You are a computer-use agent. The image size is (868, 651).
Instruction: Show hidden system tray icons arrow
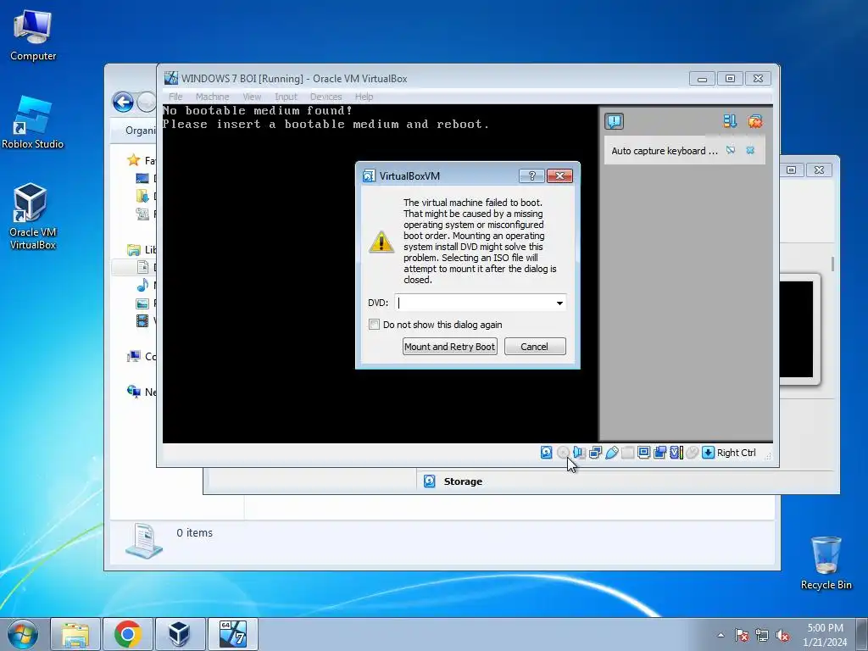[x=721, y=635]
